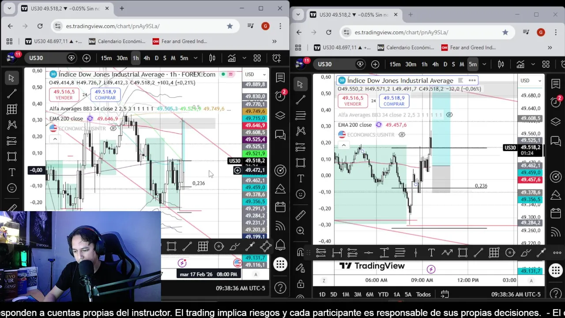Image resolution: width=565 pixels, height=318 pixels.
Task: Select the zoom-in tool in right window
Action: click(300, 231)
